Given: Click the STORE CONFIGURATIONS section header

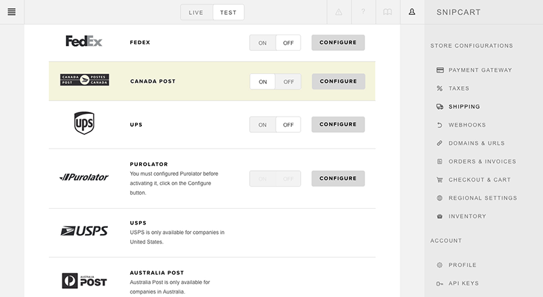Looking at the screenshot, I should (472, 45).
